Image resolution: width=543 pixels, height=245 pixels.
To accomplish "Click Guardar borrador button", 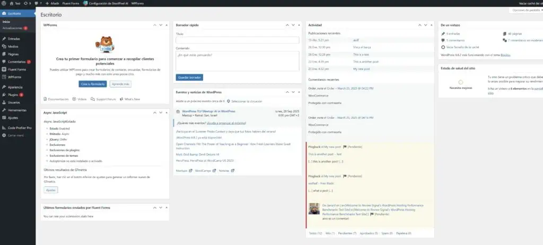I will [189, 77].
